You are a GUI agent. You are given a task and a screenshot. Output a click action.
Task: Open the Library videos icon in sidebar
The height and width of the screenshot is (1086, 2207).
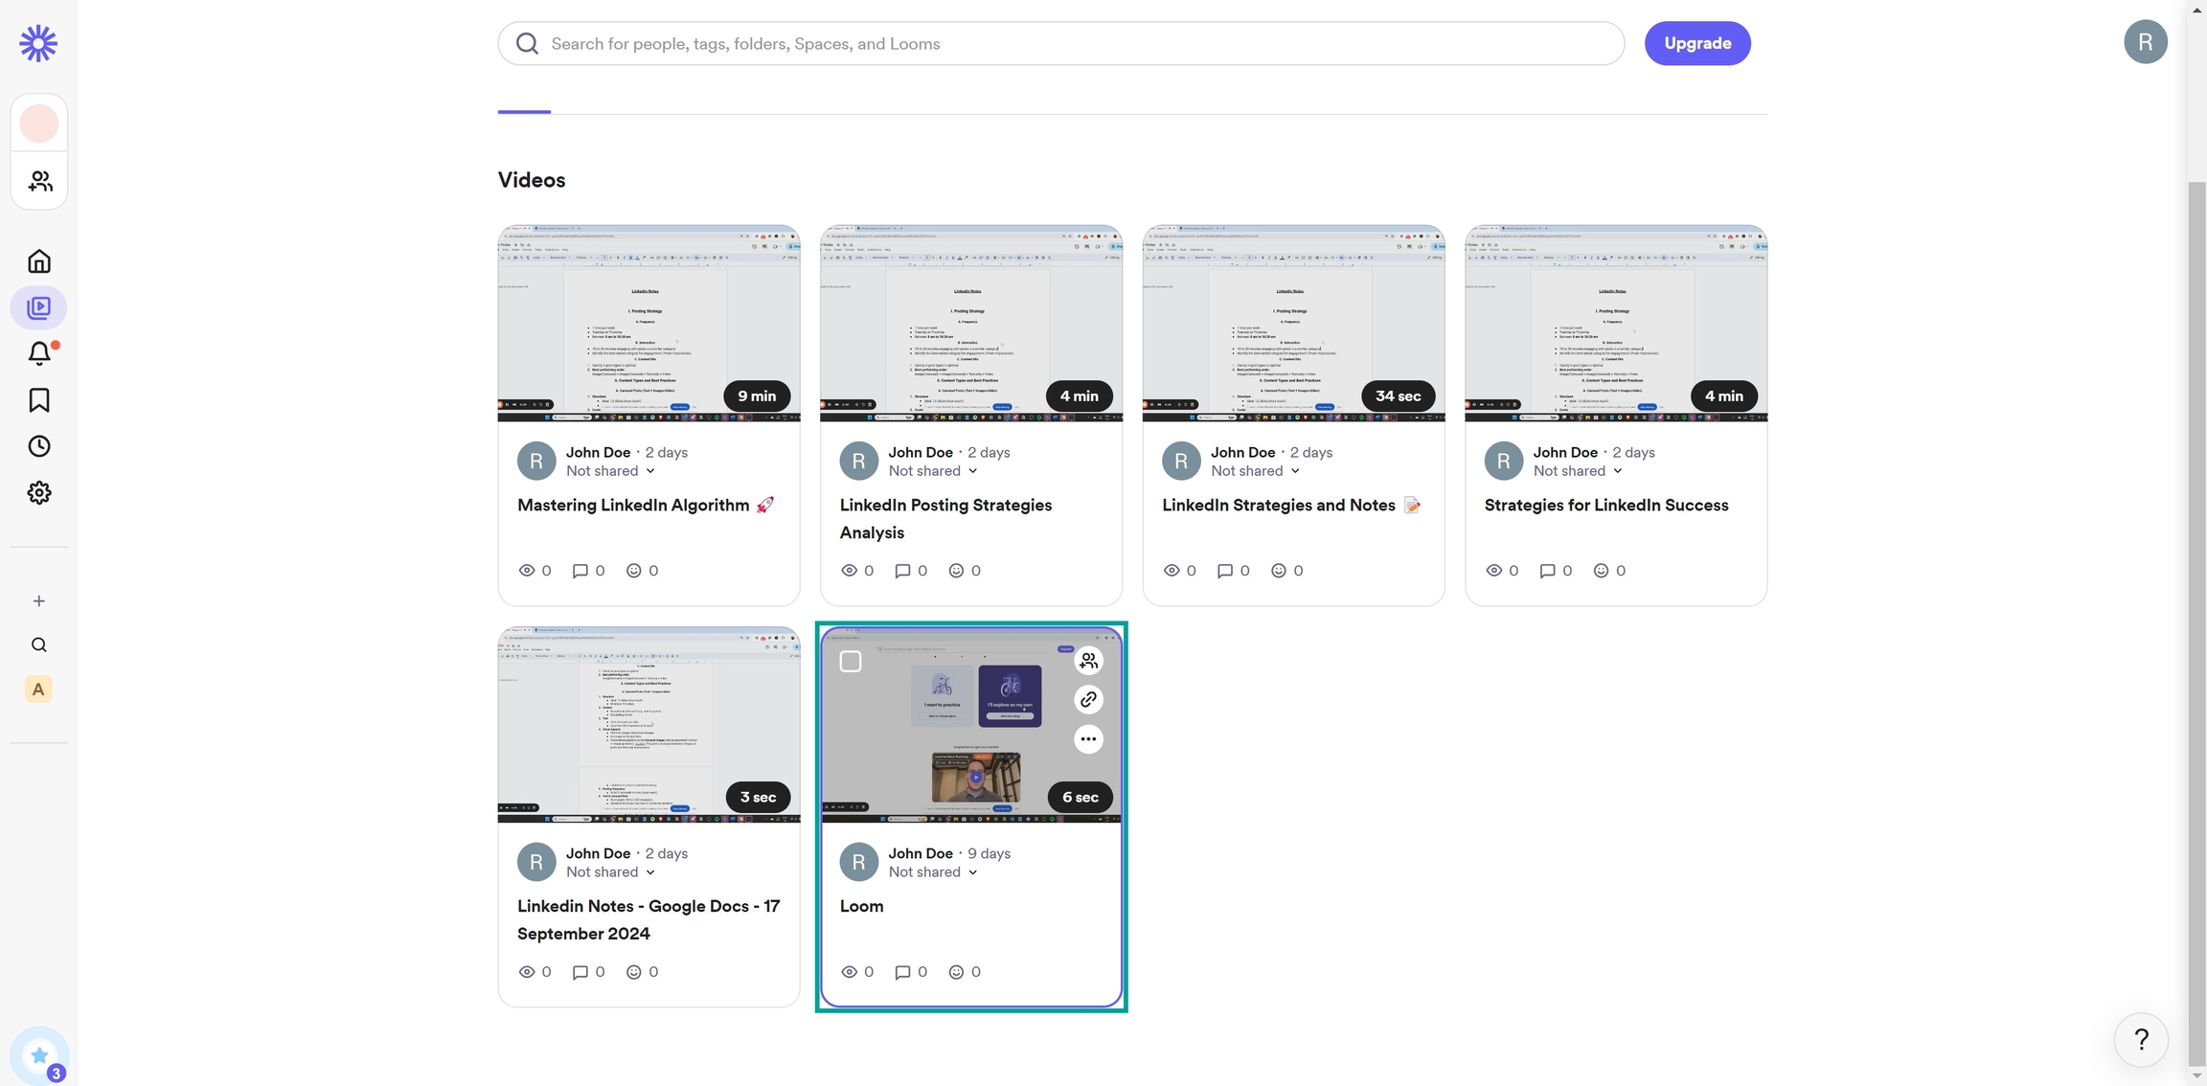[39, 307]
